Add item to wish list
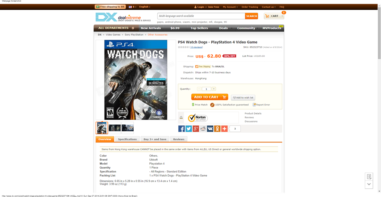Image resolution: width=381 pixels, height=197 pixels. [243, 98]
